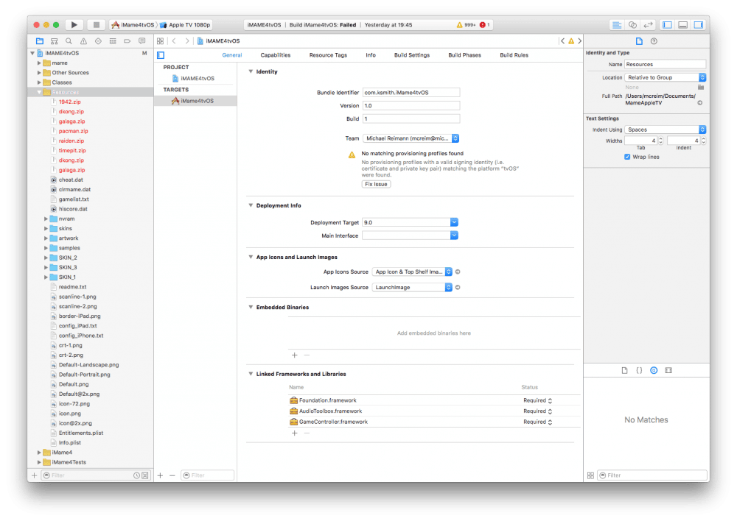Go forward in editor history
737x521 pixels.
[x=187, y=41]
